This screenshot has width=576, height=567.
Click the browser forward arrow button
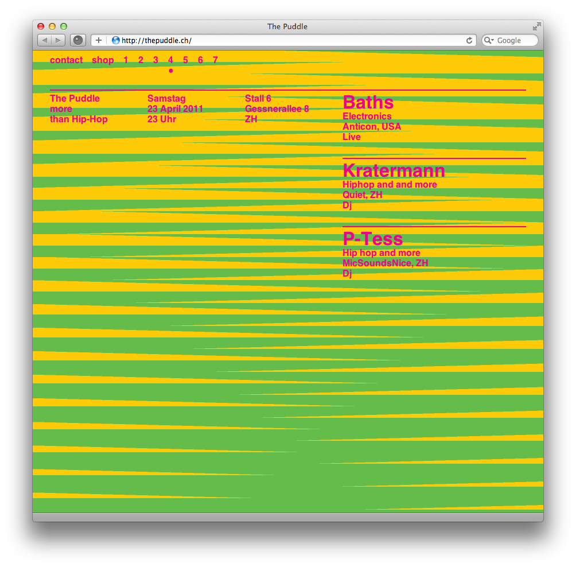(x=58, y=40)
